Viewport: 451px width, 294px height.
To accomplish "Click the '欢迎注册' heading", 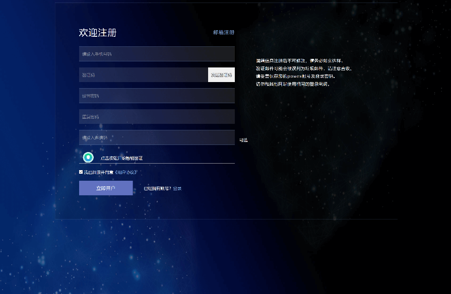I will [x=98, y=33].
